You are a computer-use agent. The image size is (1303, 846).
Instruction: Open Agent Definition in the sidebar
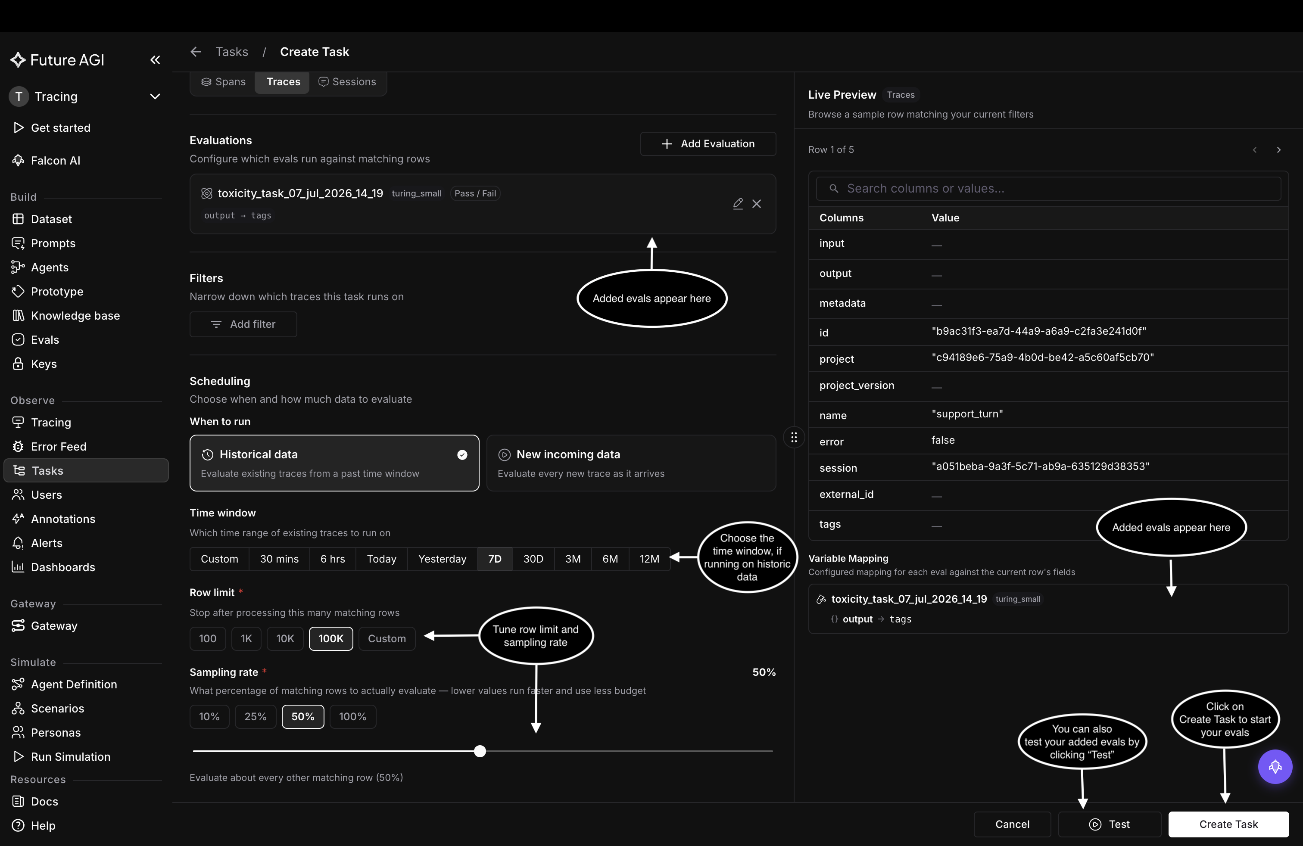pos(86,684)
